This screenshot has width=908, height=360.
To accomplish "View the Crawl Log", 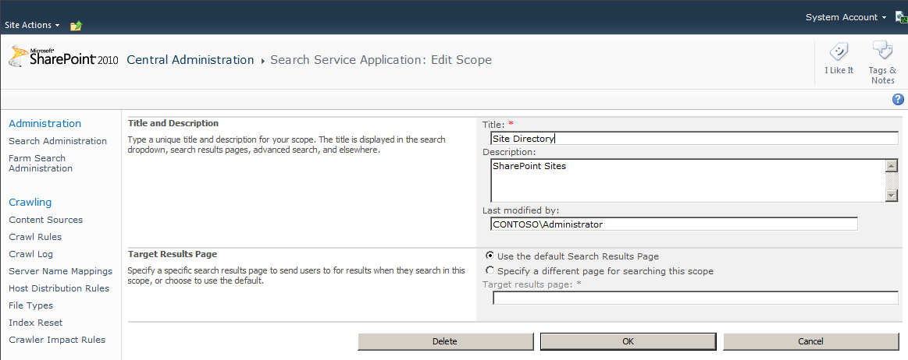I will [x=31, y=254].
